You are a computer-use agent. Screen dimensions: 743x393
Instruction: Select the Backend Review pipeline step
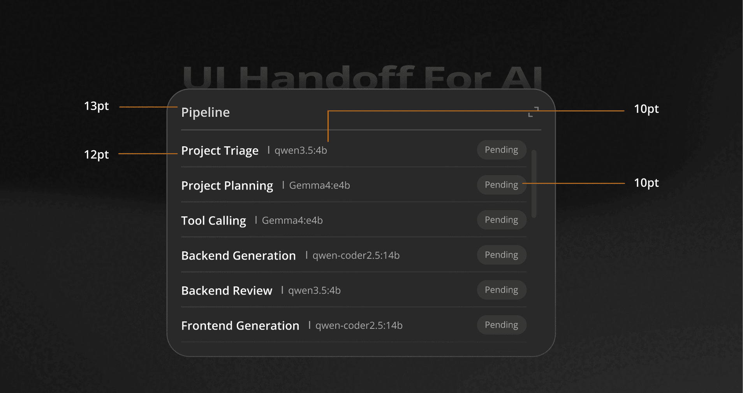coord(227,291)
